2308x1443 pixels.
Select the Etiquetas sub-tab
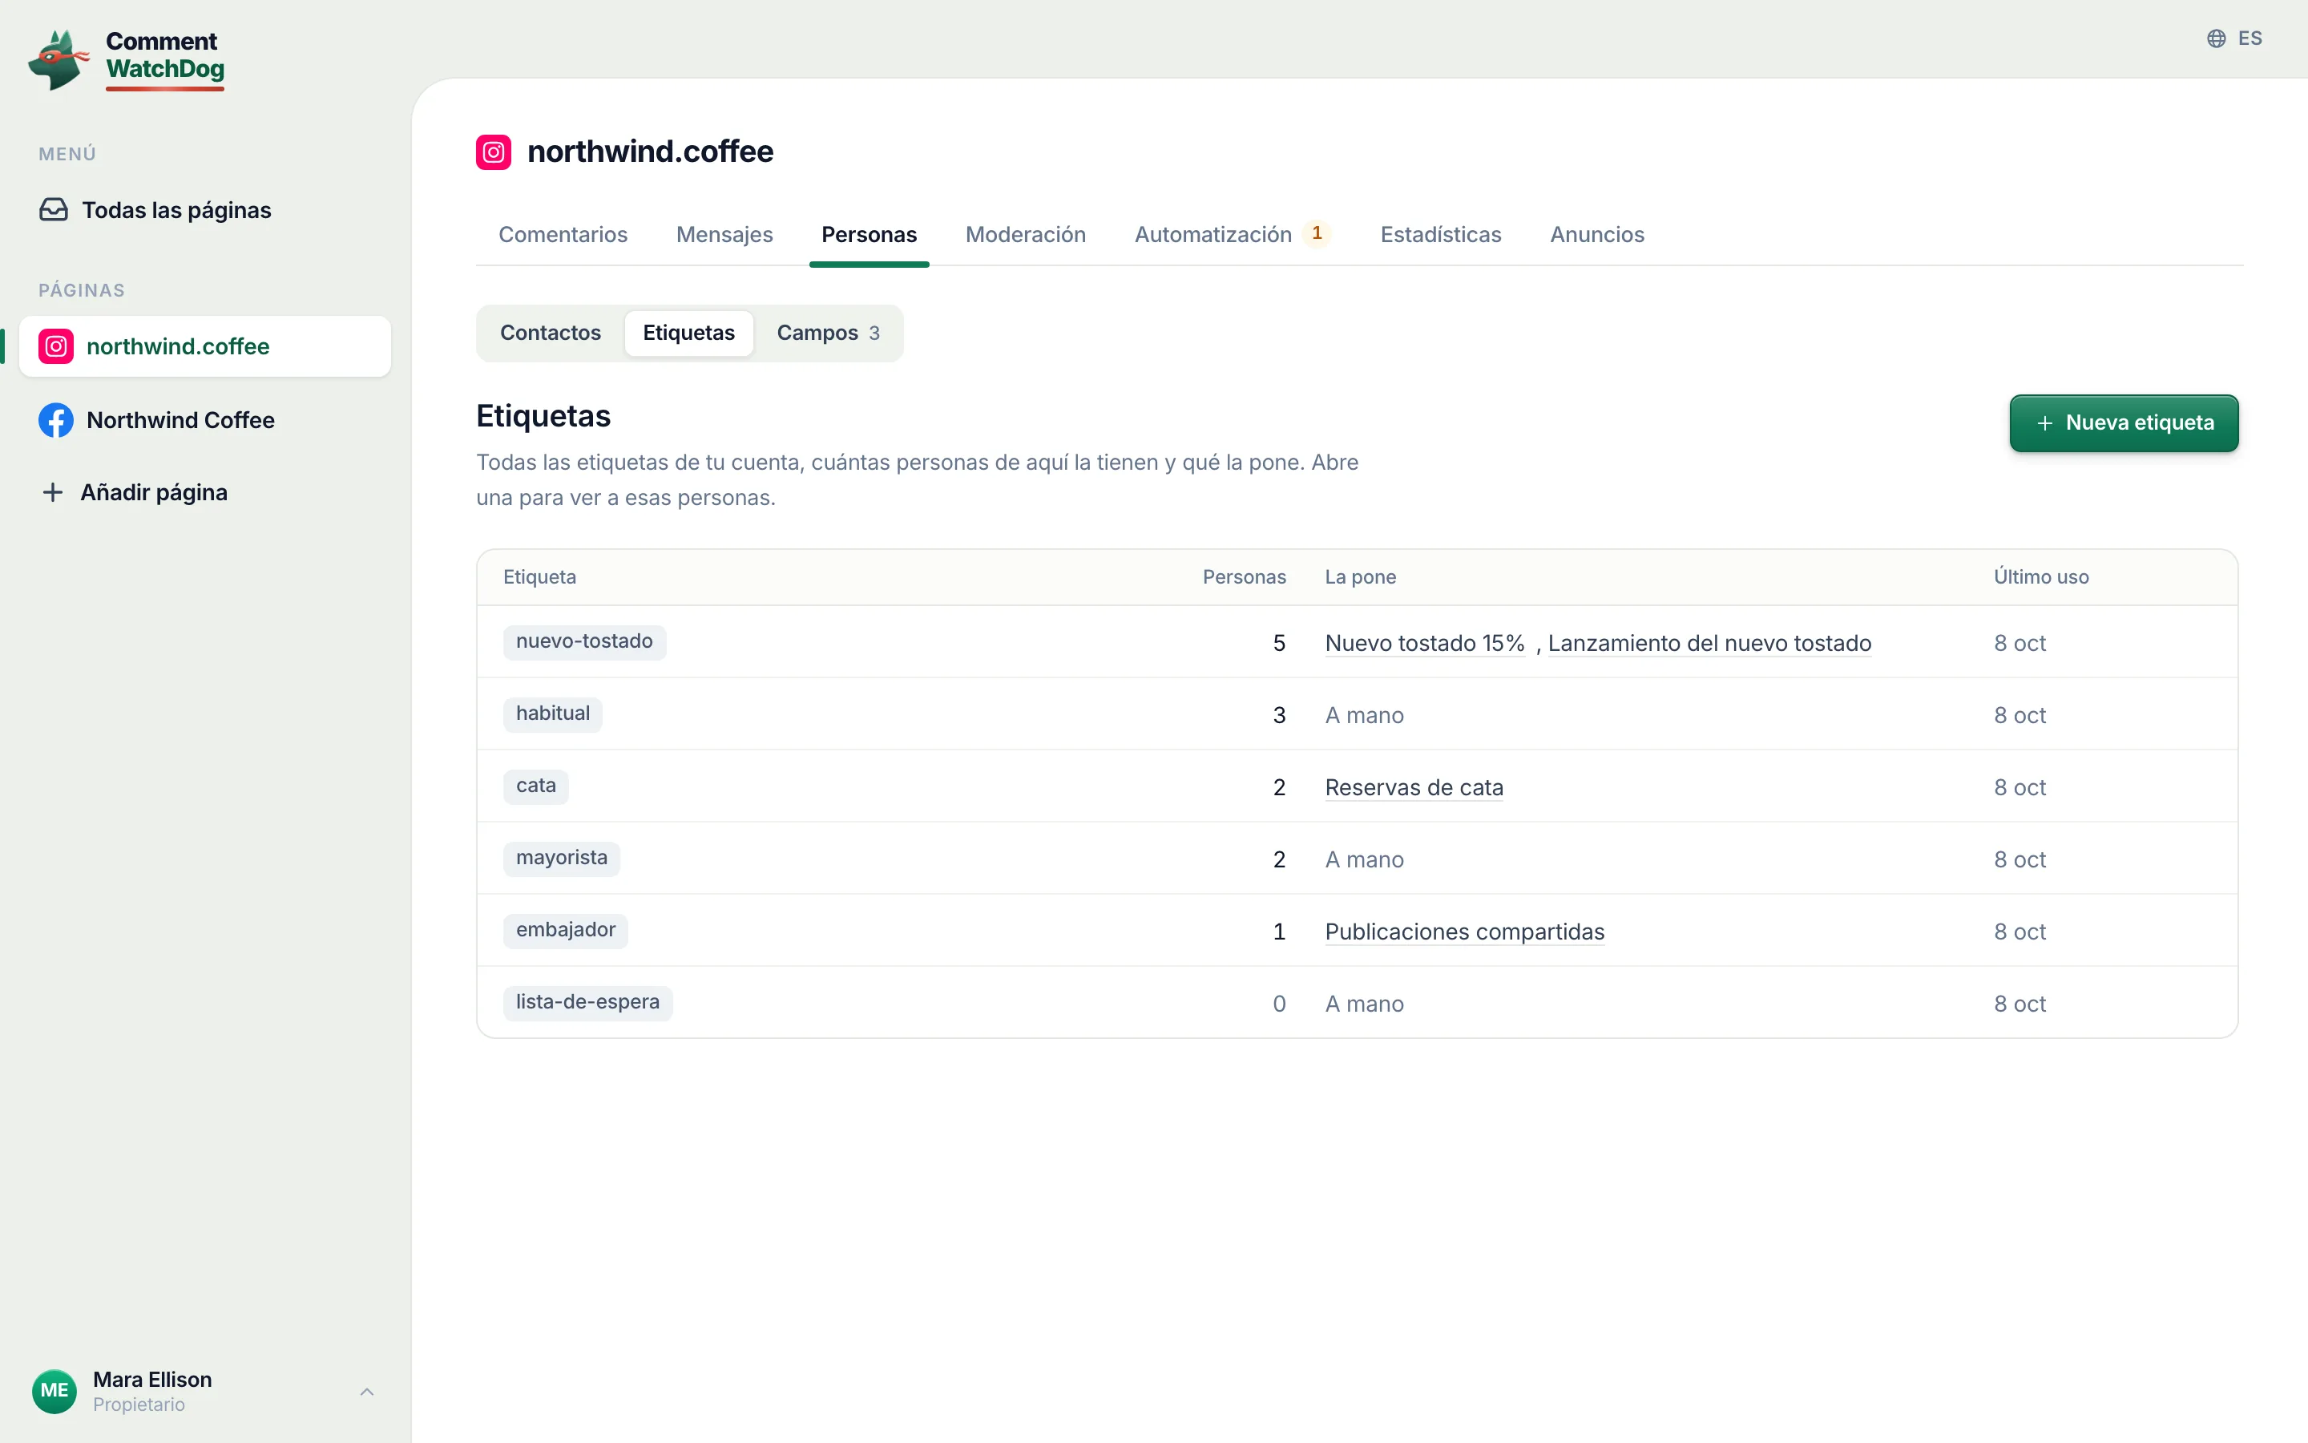click(688, 333)
